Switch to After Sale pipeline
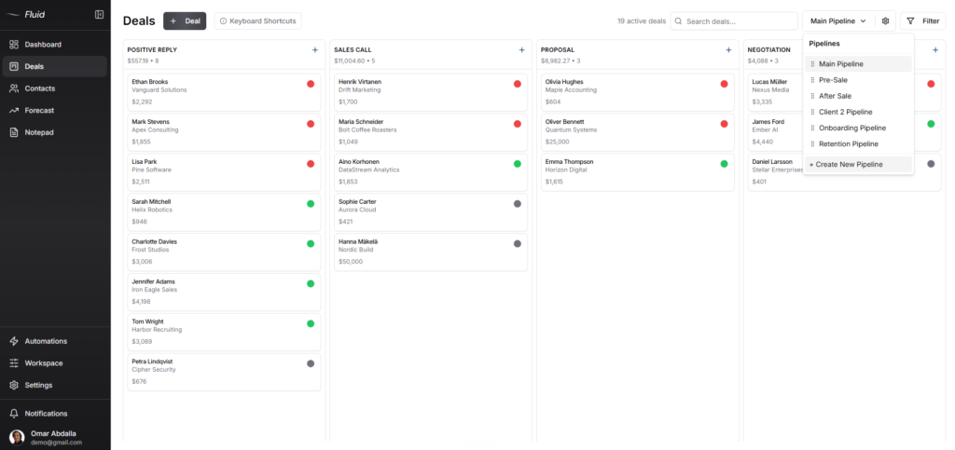The image size is (955, 450). click(x=858, y=96)
